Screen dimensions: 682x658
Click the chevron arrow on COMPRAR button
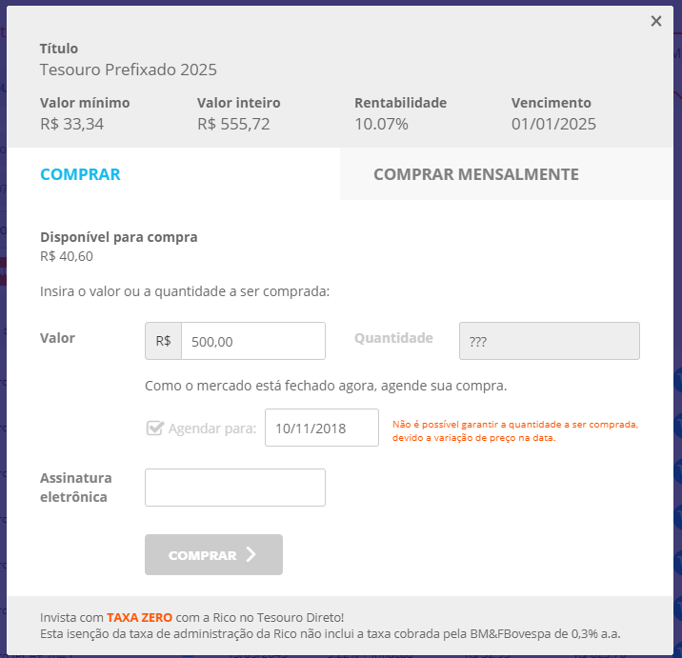[x=251, y=555]
